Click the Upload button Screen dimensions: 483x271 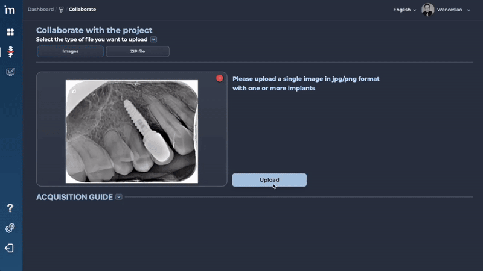pos(269,180)
